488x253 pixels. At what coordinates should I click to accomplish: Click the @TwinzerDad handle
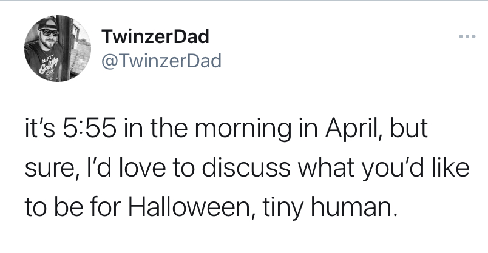click(x=163, y=61)
